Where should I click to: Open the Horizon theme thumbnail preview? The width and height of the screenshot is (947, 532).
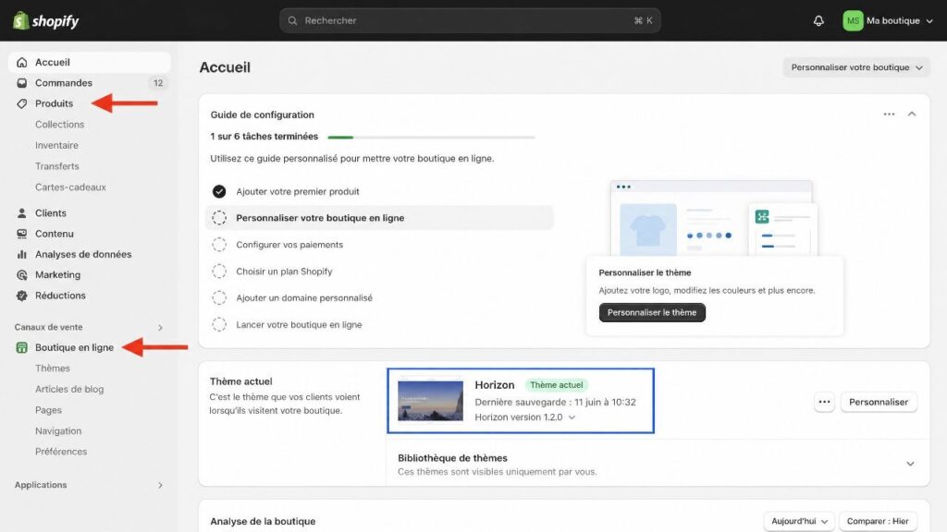[x=431, y=401]
